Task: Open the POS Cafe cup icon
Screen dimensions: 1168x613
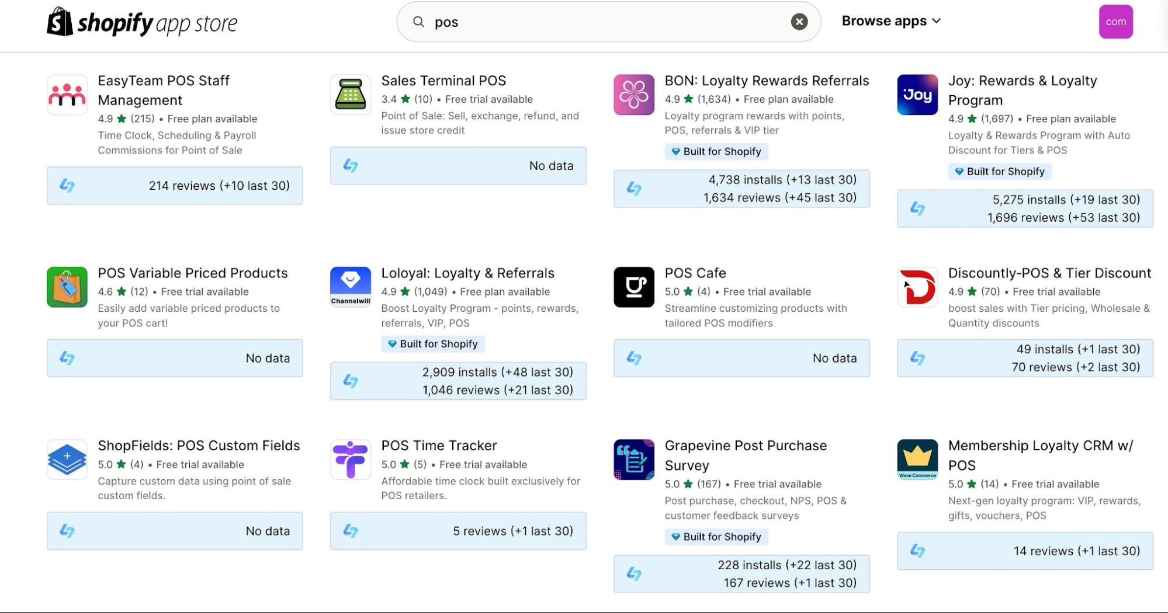Action: pyautogui.click(x=634, y=287)
